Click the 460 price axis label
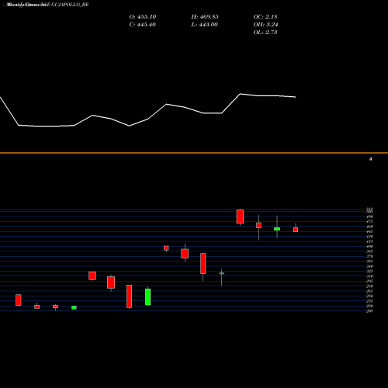Screen dimensions: 388x388 (369, 227)
